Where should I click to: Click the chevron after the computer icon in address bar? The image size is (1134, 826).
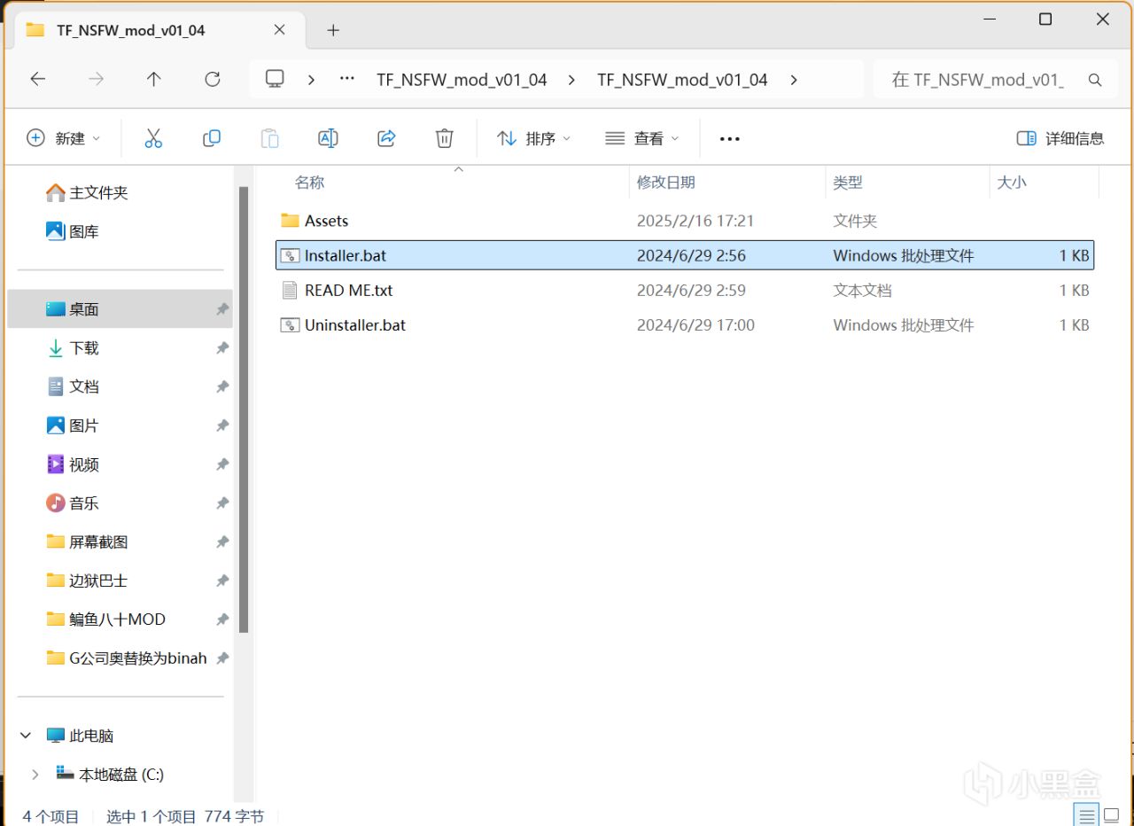pyautogui.click(x=311, y=79)
